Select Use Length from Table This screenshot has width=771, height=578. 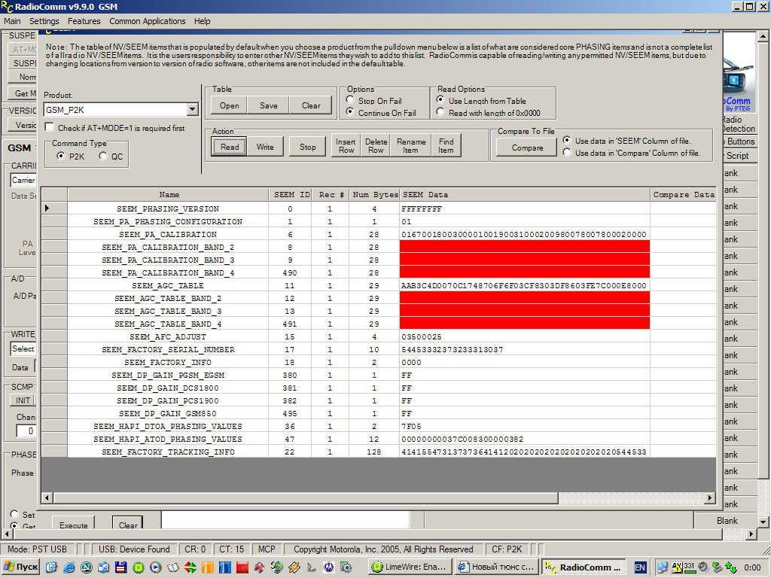pyautogui.click(x=440, y=100)
